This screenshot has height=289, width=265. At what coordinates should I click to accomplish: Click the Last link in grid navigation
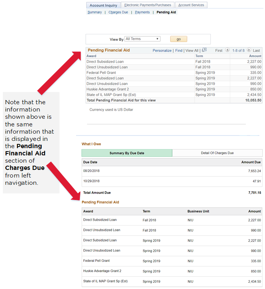(256, 50)
